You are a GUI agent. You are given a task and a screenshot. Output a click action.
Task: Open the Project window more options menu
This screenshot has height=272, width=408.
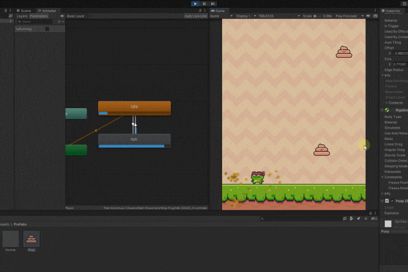point(375,213)
